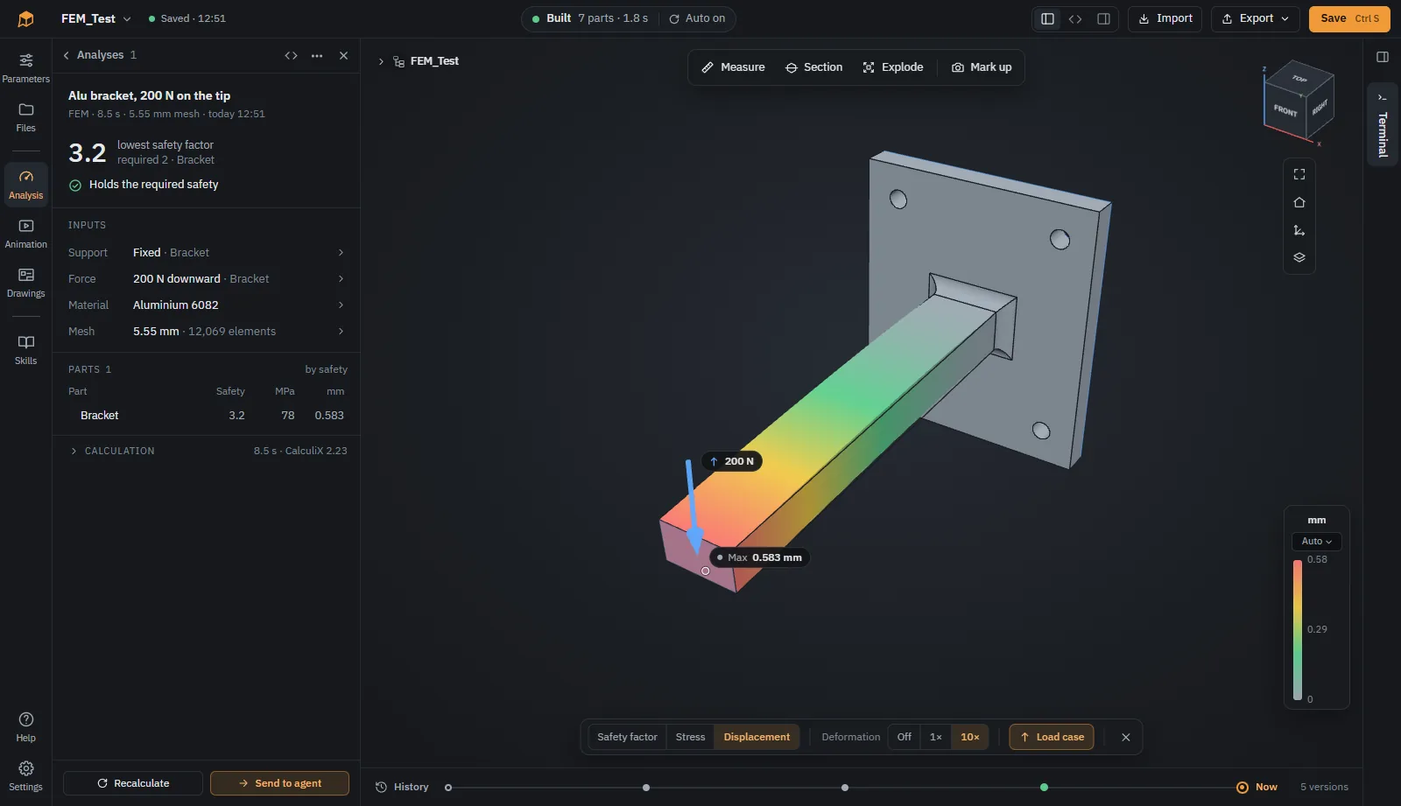Turn deformation Off
Image resolution: width=1401 pixels, height=806 pixels.
click(x=904, y=737)
